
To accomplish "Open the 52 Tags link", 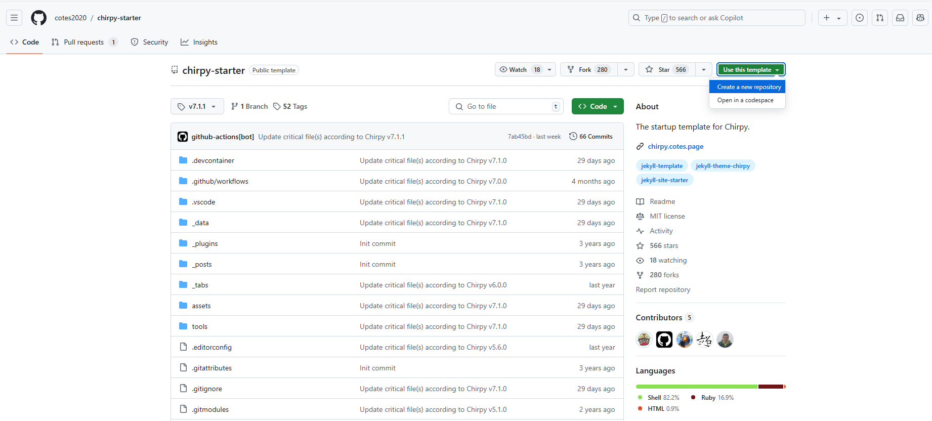I will [290, 106].
